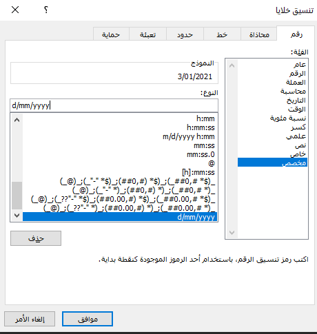This screenshot has width=317, height=334.
Task: Click the النوع type input field
Action: coord(114,105)
